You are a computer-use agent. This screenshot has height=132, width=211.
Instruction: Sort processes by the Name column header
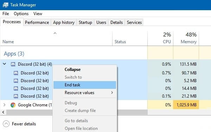click(x=8, y=42)
